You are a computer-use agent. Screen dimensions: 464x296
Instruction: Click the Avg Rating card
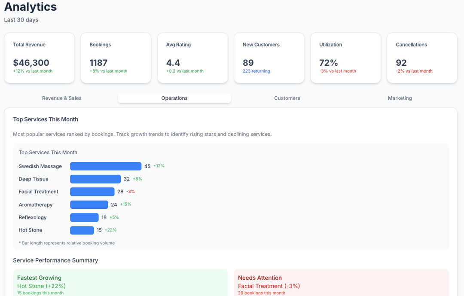click(x=192, y=58)
